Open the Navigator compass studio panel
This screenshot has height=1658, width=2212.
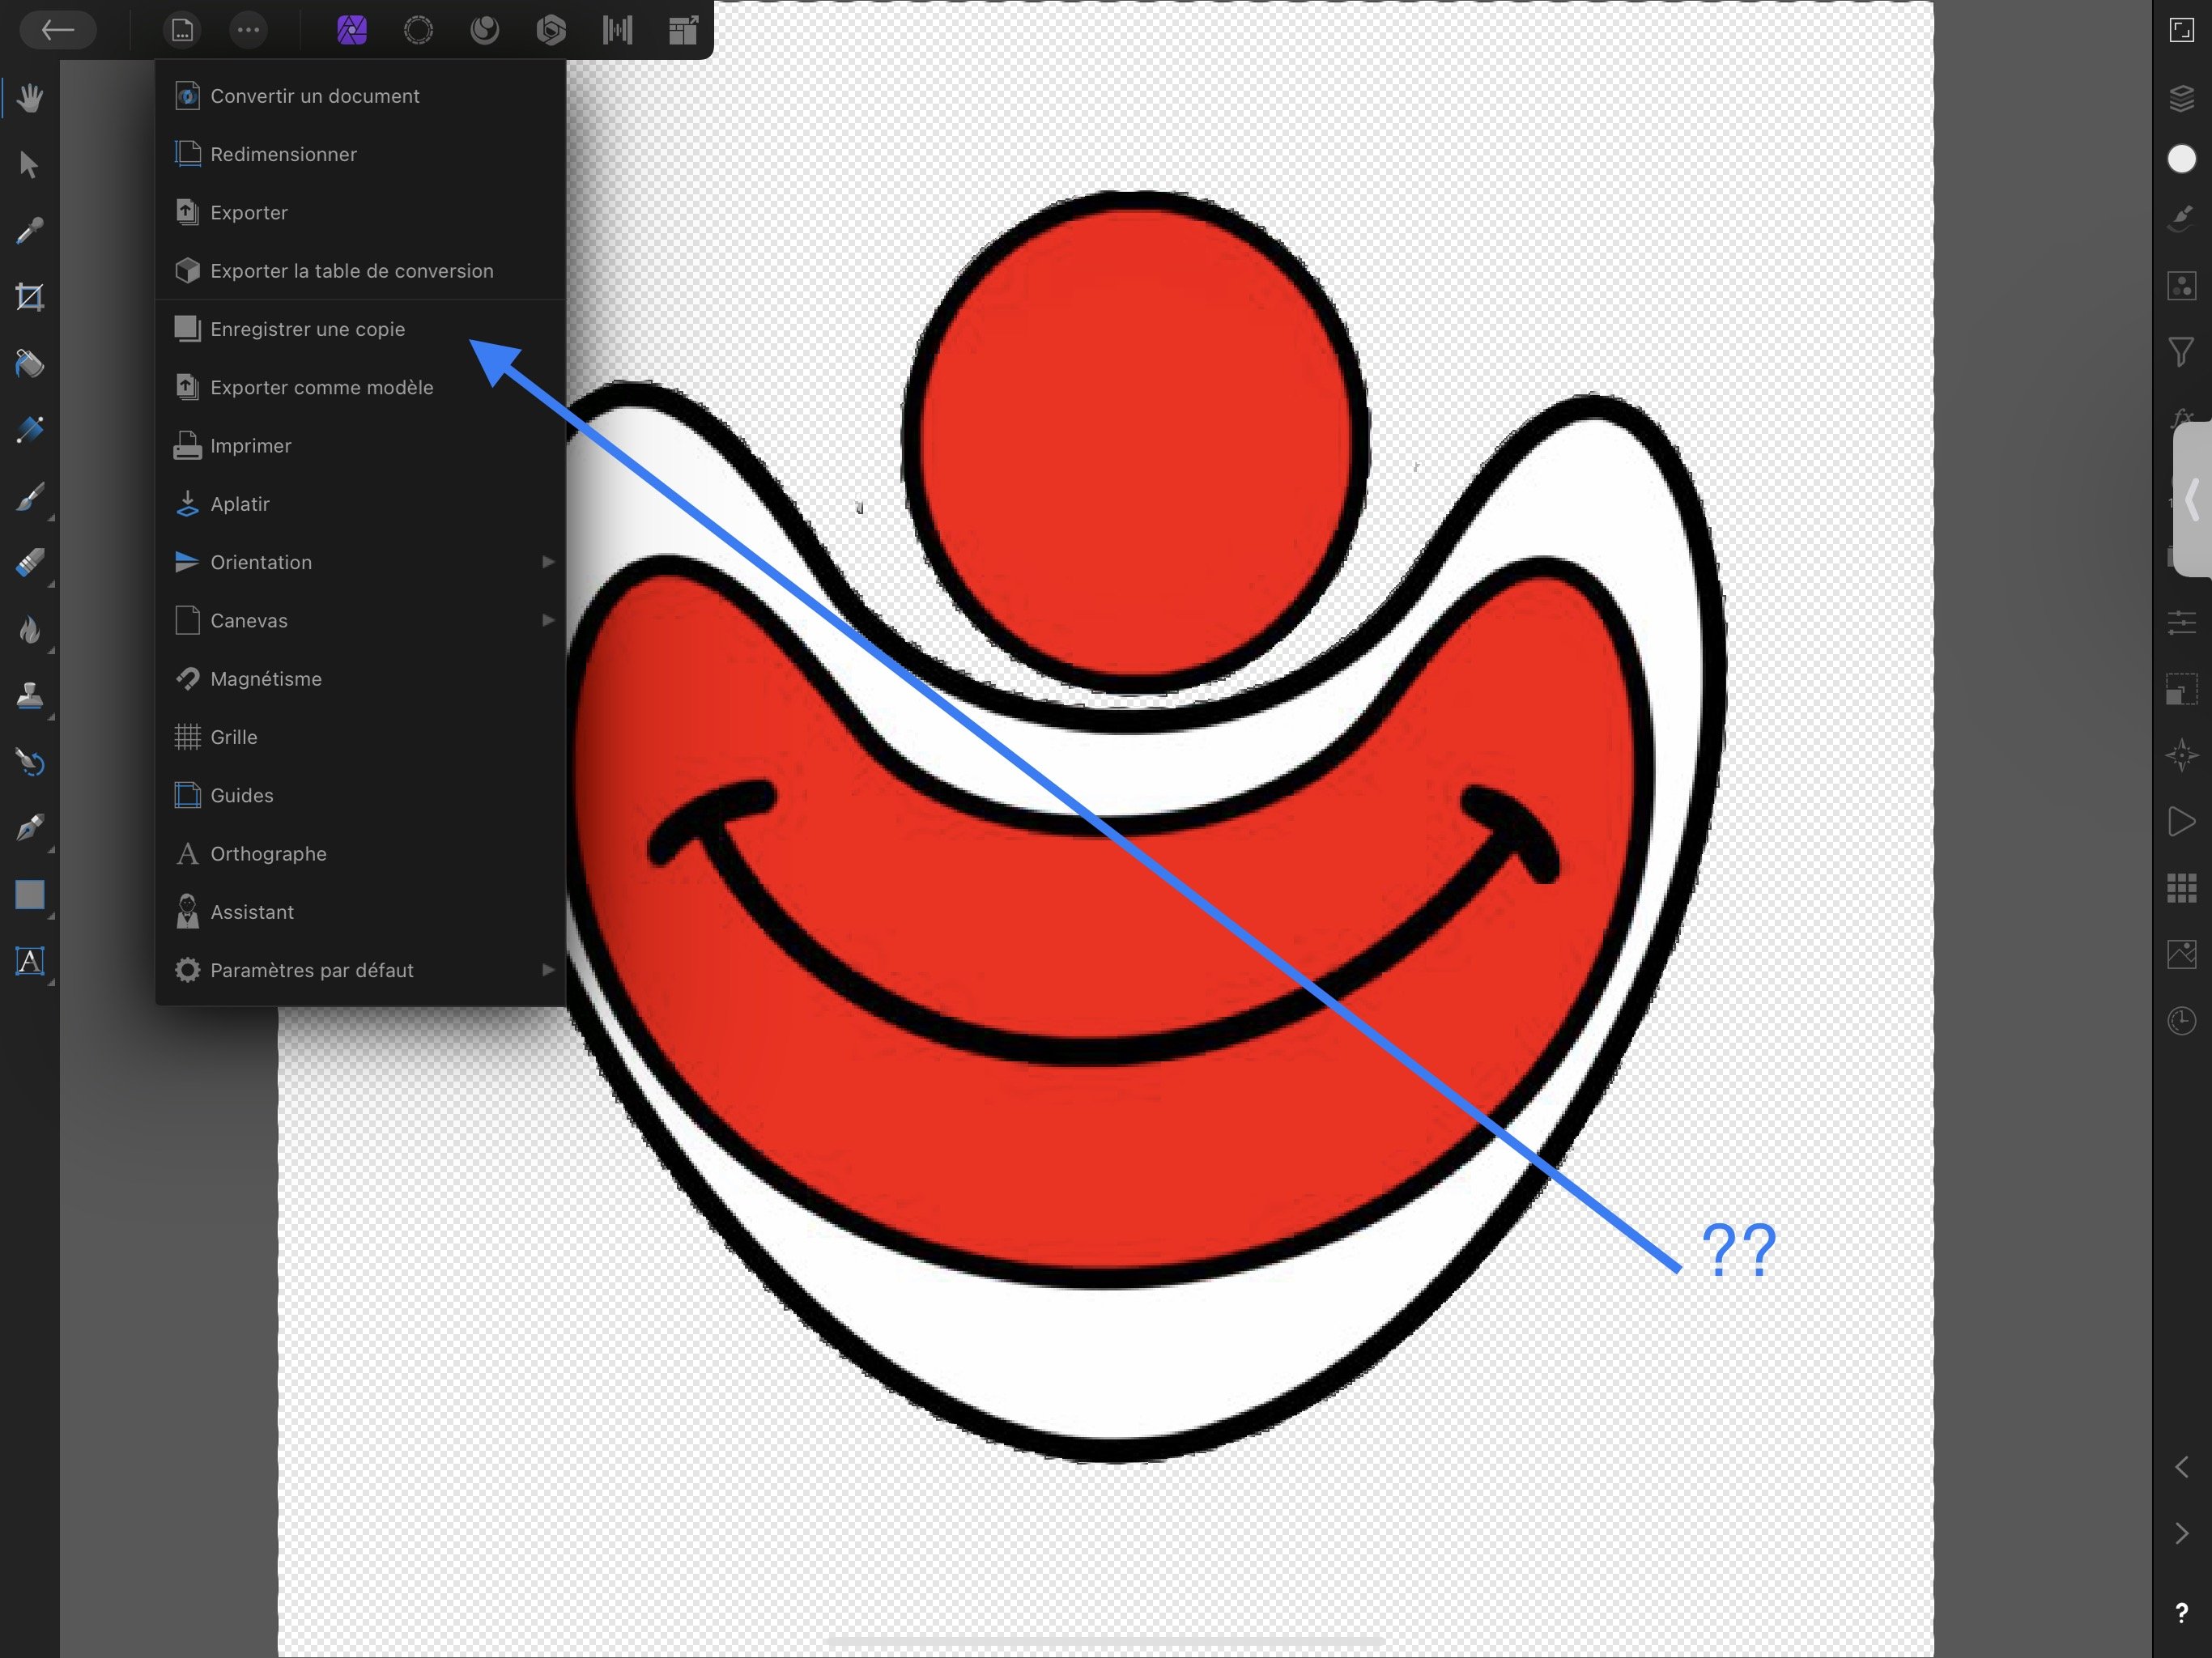pyautogui.click(x=2181, y=755)
